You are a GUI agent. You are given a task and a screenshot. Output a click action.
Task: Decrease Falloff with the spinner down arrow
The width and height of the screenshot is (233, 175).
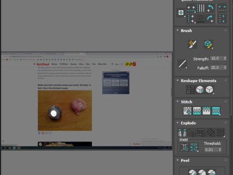tap(225, 69)
